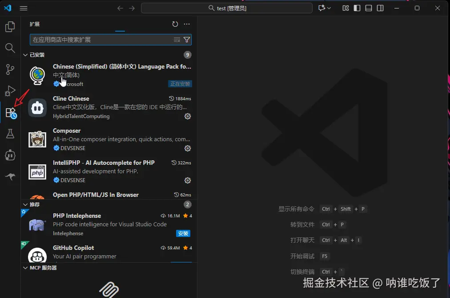The height and width of the screenshot is (298, 450).
Task: Open the Copilot chat icon in title bar
Action: click(x=321, y=8)
